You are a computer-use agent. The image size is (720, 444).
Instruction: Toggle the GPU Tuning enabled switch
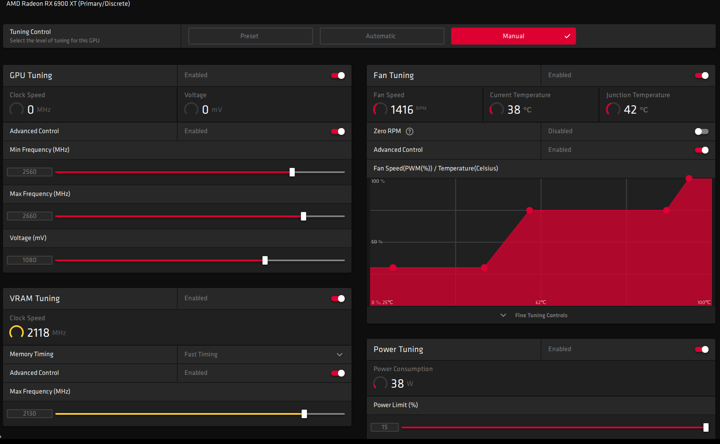click(x=338, y=75)
